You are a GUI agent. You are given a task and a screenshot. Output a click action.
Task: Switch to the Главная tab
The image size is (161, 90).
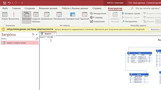[16, 8]
